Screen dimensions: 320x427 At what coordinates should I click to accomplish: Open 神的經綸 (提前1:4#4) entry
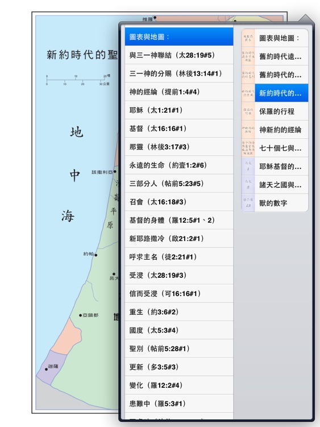point(179,92)
